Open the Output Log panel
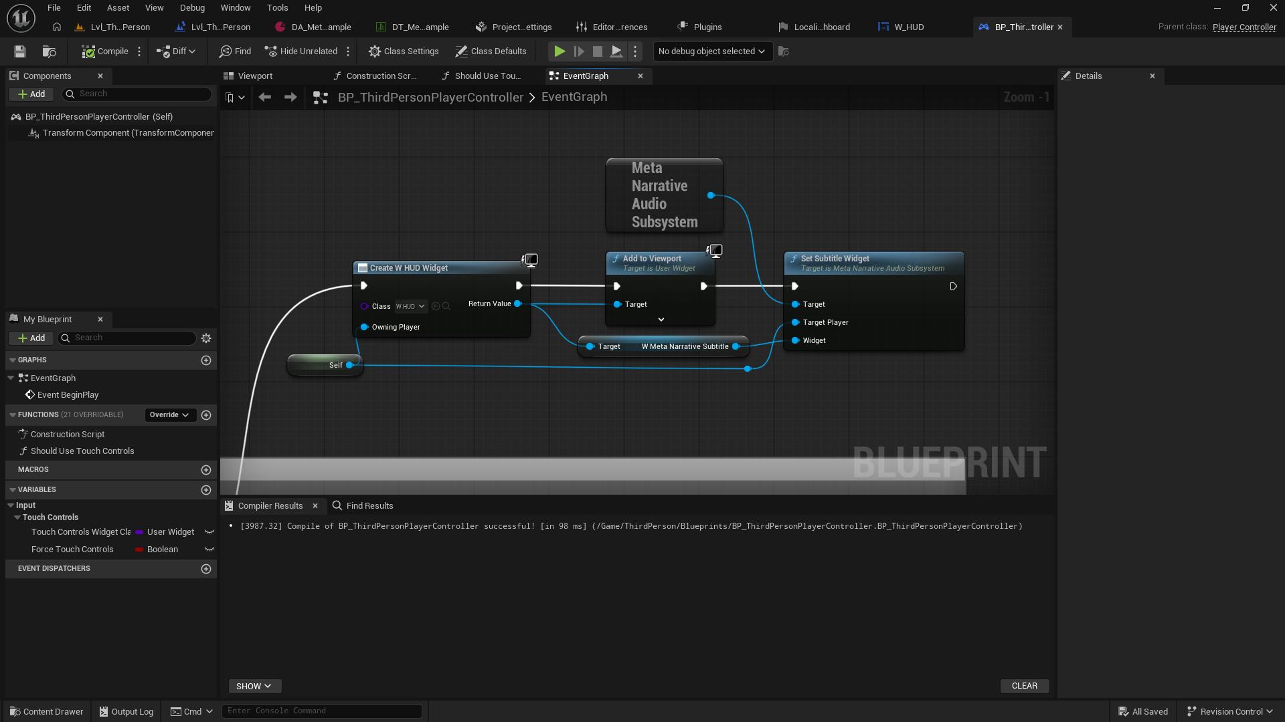The image size is (1285, 722). (x=126, y=711)
